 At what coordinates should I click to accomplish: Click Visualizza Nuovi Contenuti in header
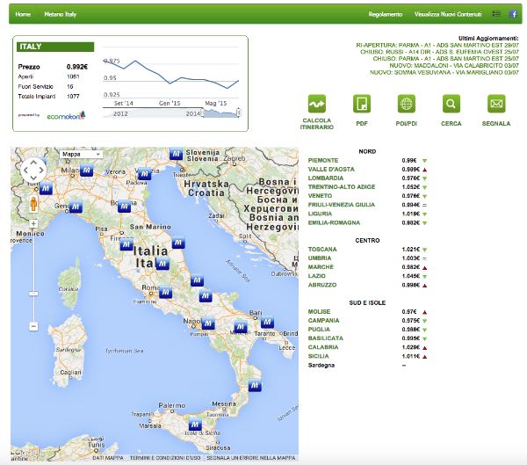coord(451,14)
